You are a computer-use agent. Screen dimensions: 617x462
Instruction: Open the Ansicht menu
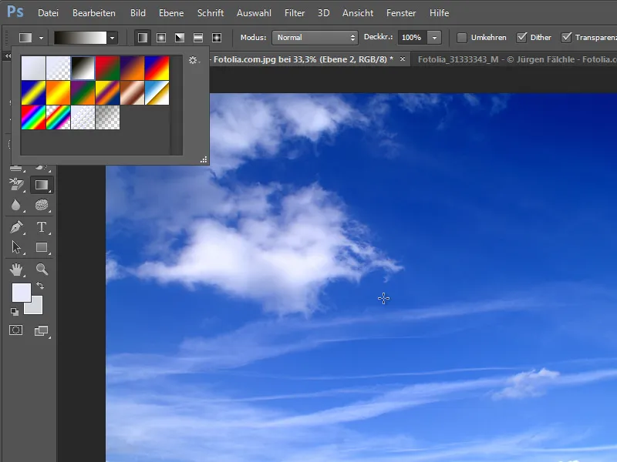358,13
